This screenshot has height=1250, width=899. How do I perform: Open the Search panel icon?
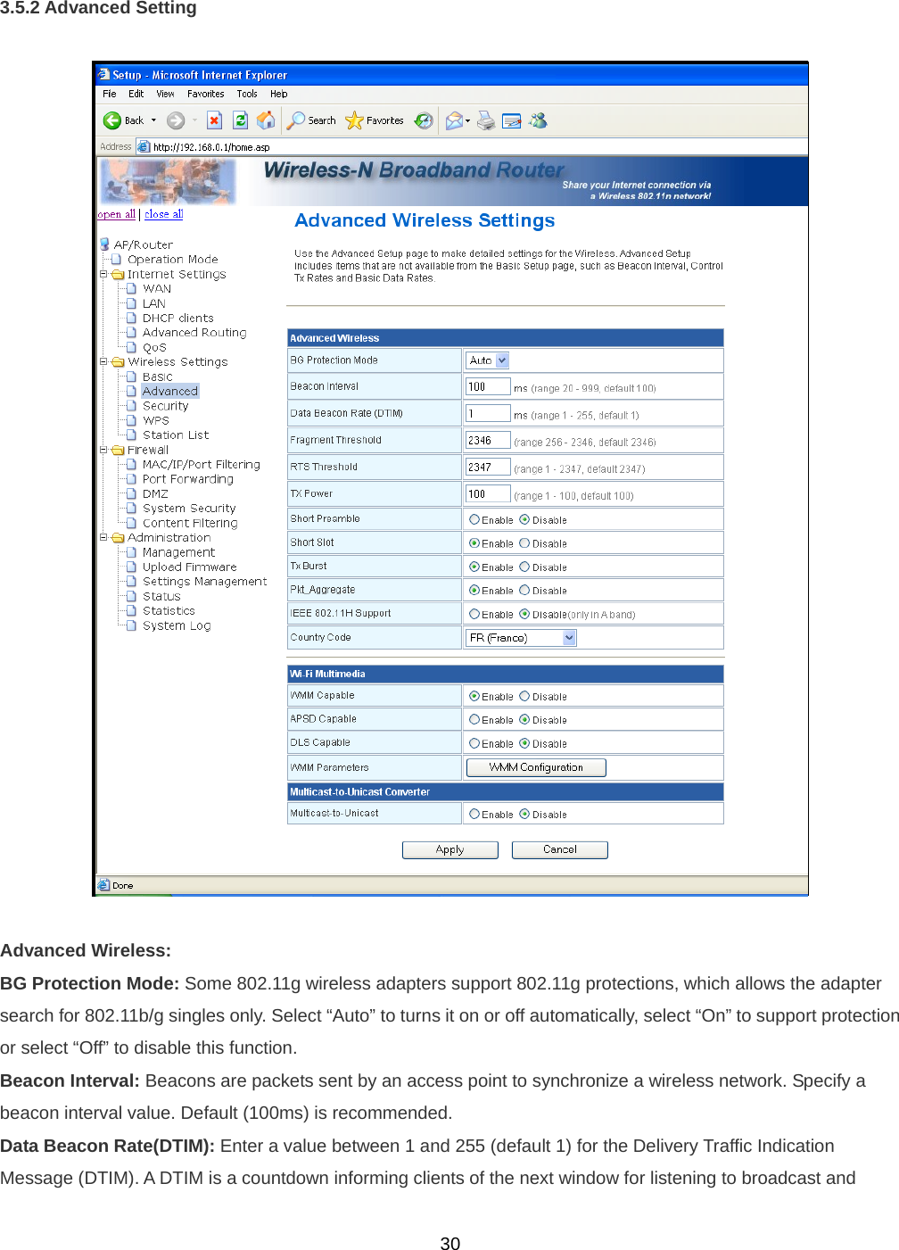pyautogui.click(x=296, y=120)
